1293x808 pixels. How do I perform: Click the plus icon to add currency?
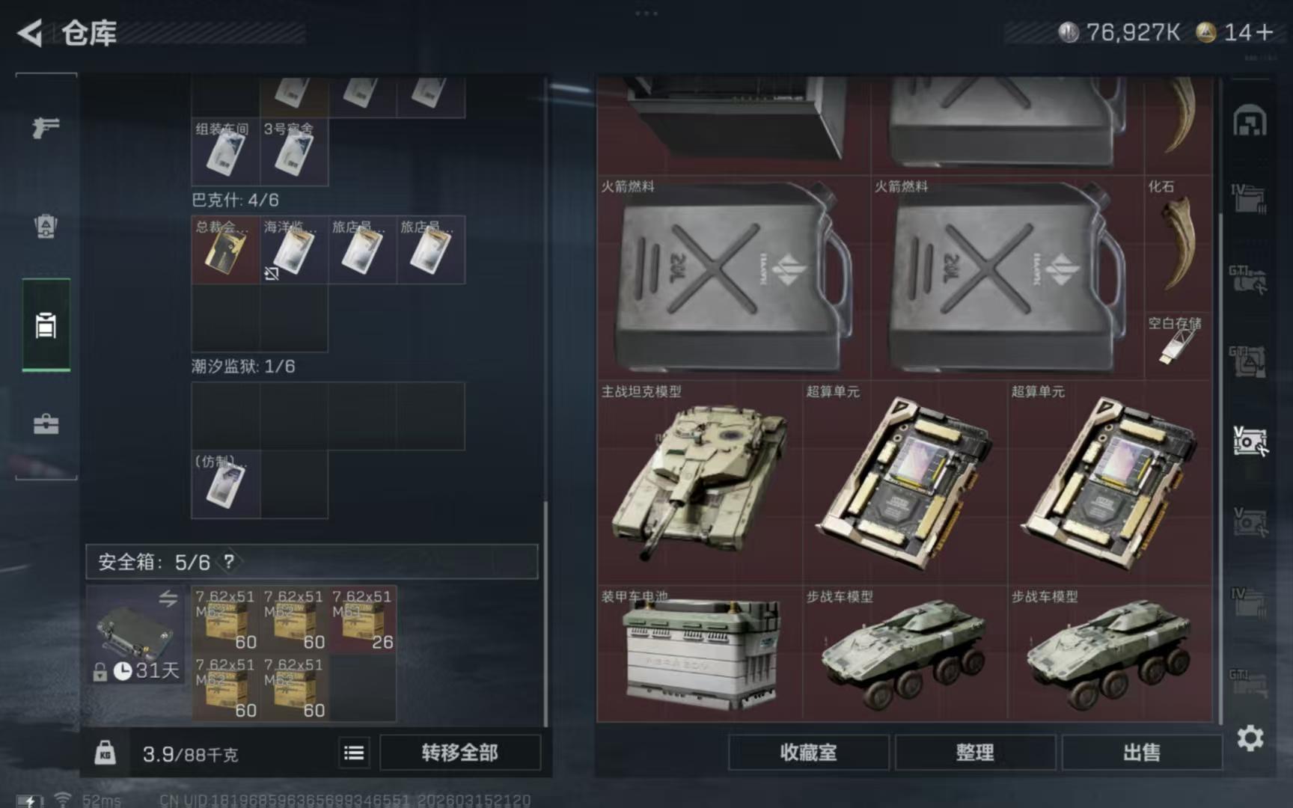coord(1265,32)
